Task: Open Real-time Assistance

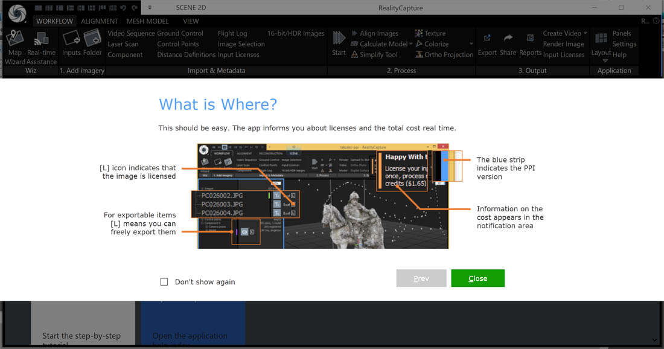Action: tap(42, 48)
